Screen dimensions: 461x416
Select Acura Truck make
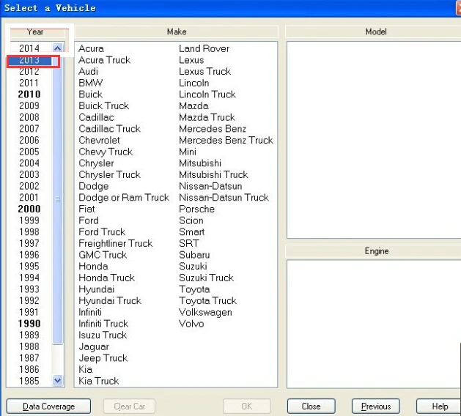click(x=104, y=60)
